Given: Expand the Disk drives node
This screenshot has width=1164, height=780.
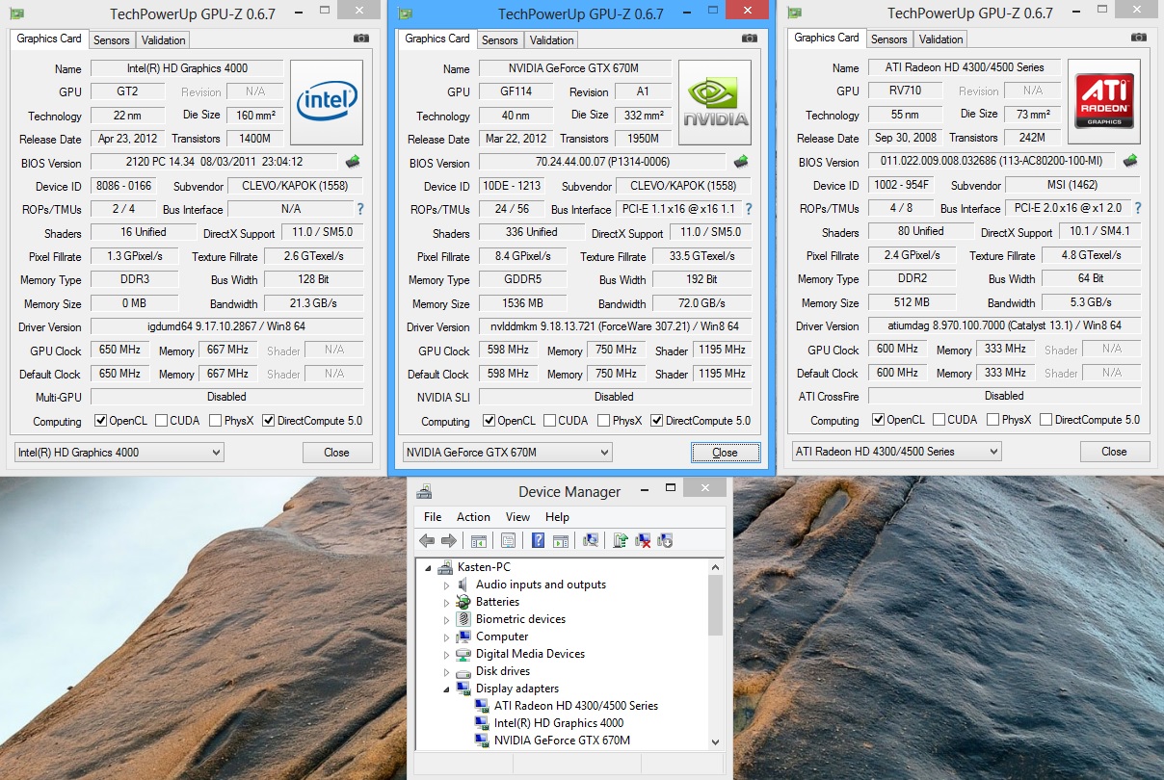Looking at the screenshot, I should [446, 672].
